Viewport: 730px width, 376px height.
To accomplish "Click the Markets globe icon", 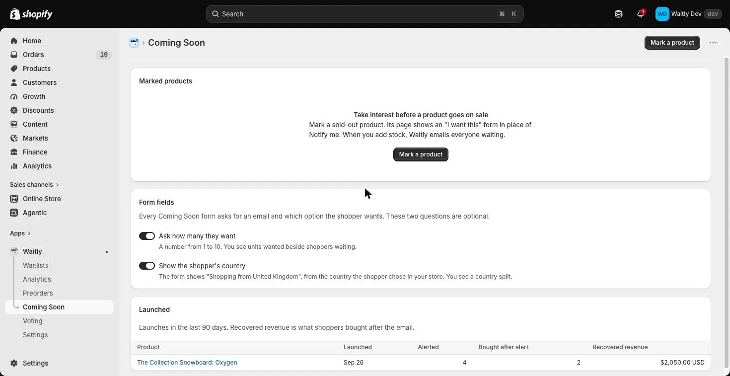I will tap(14, 138).
